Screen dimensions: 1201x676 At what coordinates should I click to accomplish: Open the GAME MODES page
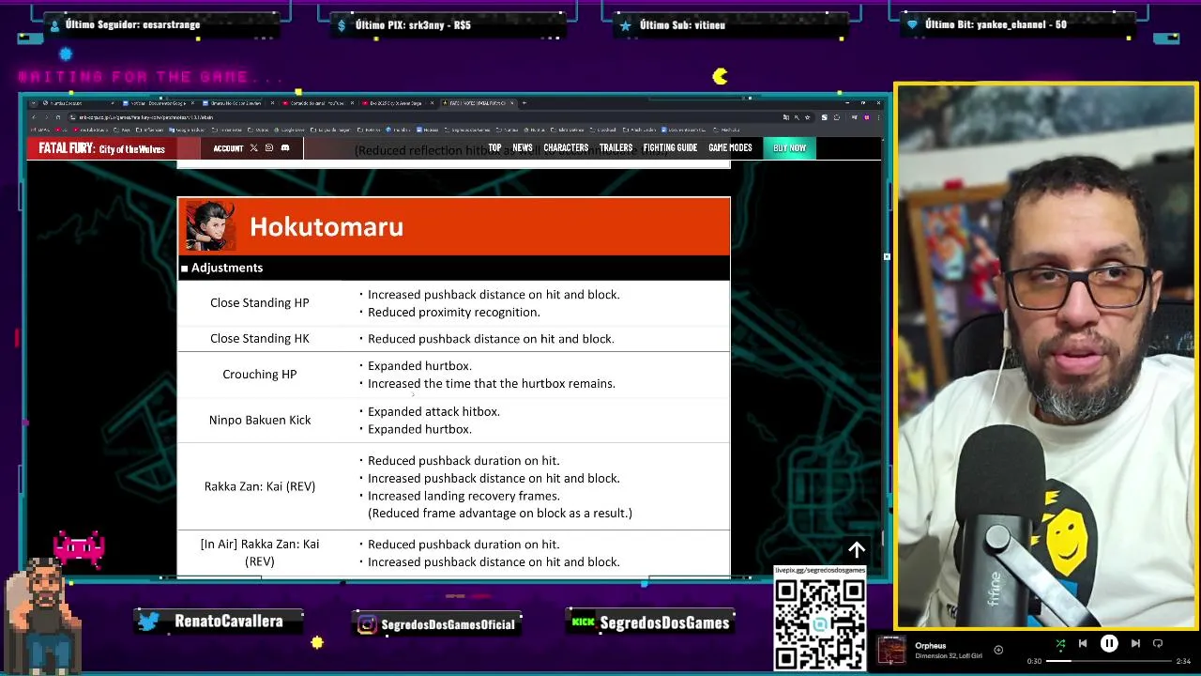tap(730, 148)
